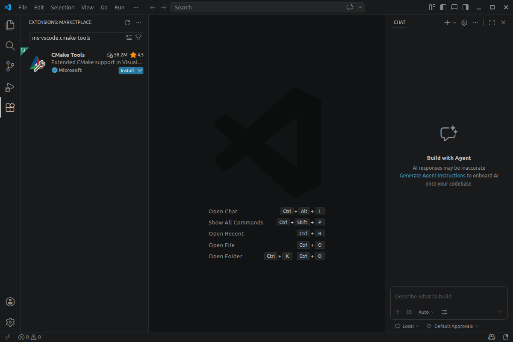Open the Go menu
Screen dimensions: 513x342
click(104, 7)
